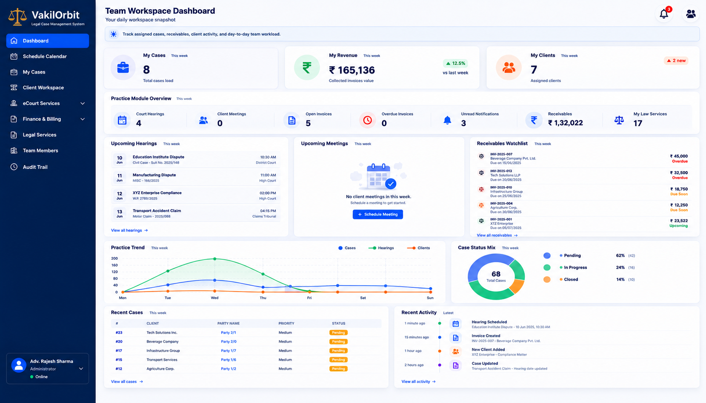Expand the eCourt Services submenu chevron
Screen dimensions: 706x403
pos(83,103)
